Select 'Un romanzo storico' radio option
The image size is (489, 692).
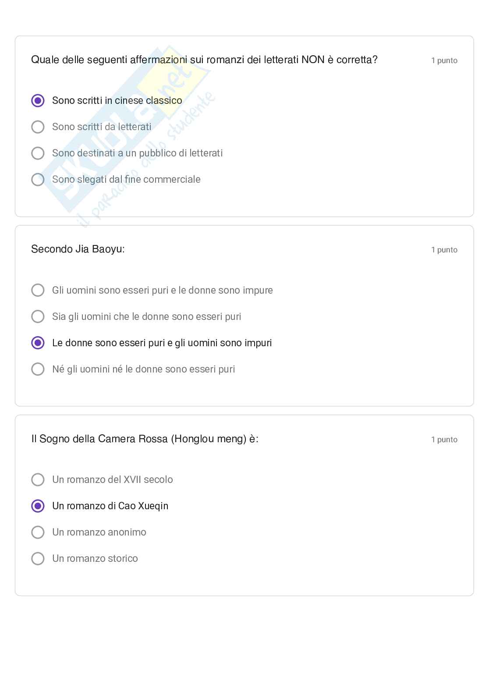(38, 558)
